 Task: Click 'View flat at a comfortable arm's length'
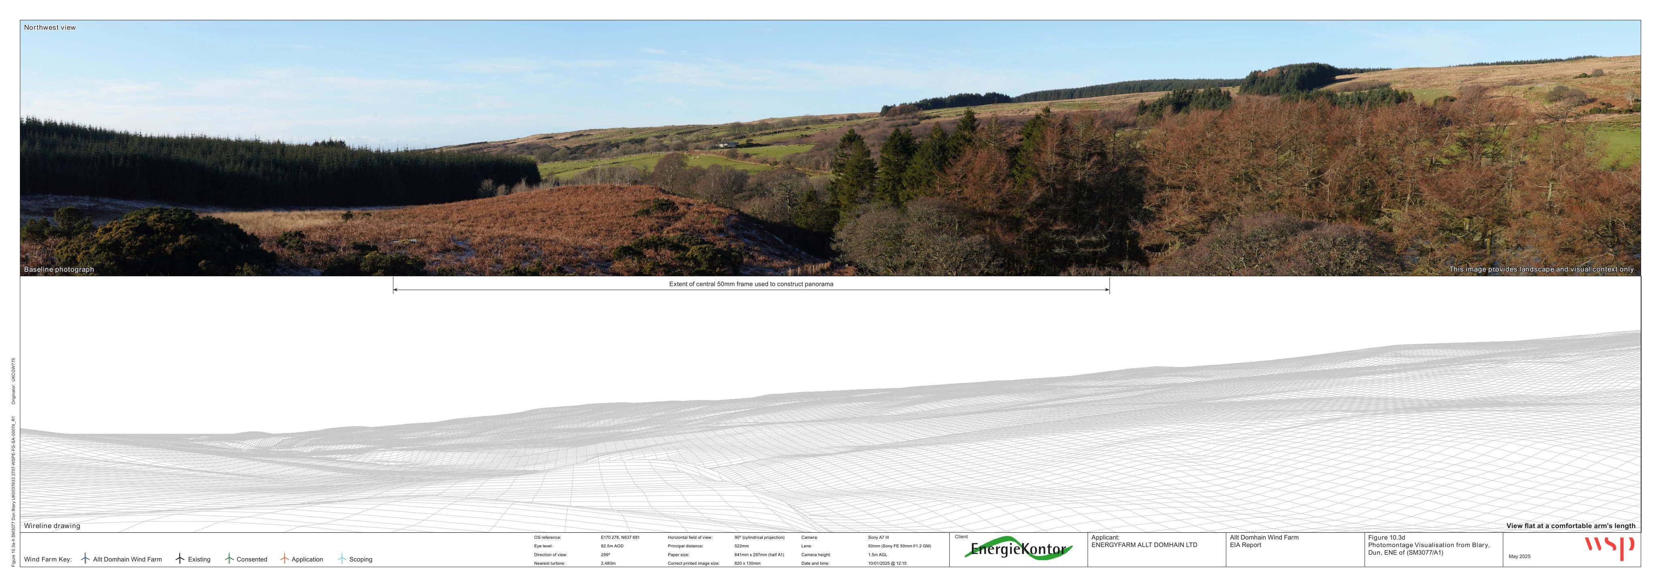(x=1571, y=526)
